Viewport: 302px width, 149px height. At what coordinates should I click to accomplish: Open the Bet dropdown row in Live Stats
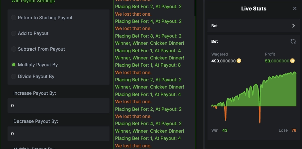[x=254, y=26]
